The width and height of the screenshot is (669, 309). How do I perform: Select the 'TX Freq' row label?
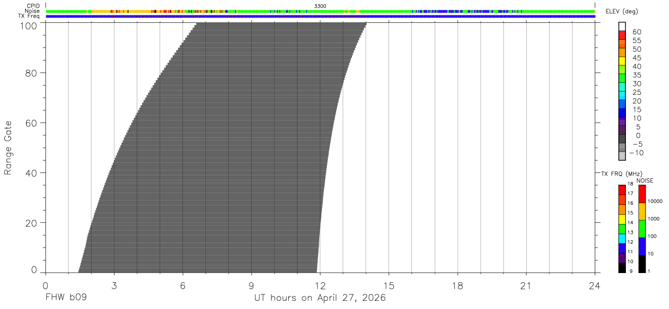point(29,16)
